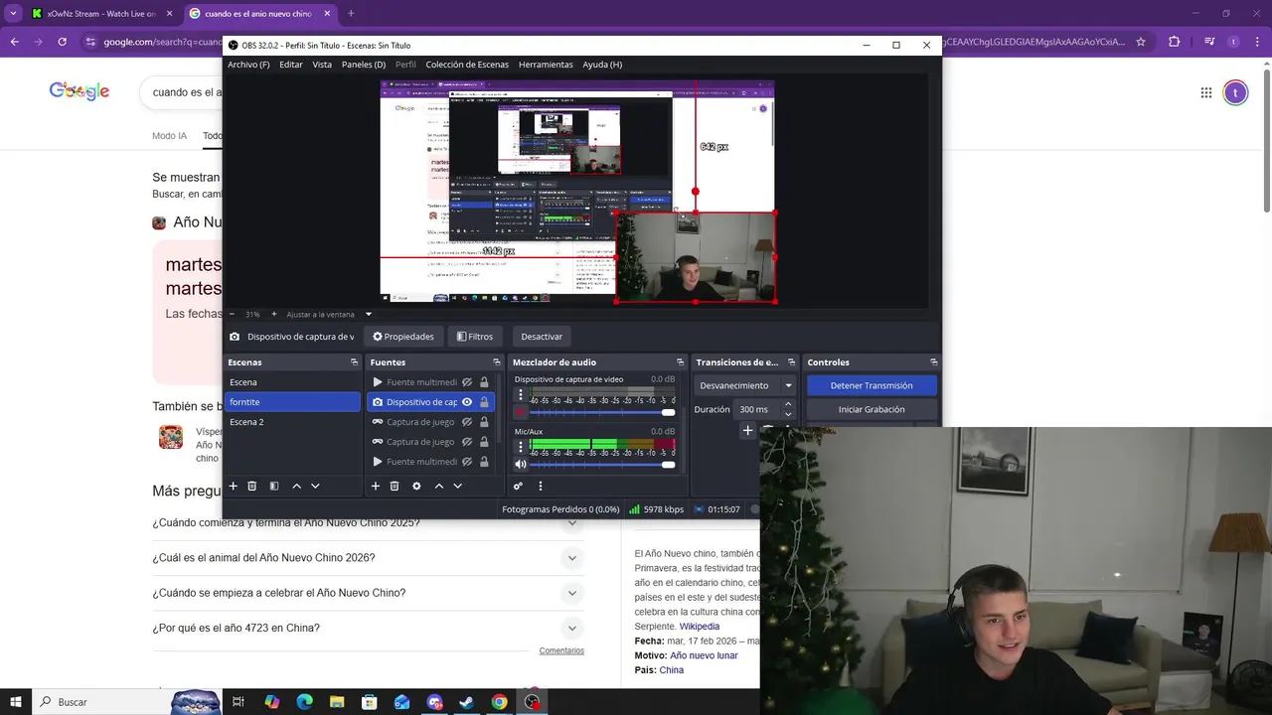This screenshot has height=715, width=1272.
Task: Unmute the Dispositivo de captura de vídeo audio channel
Action: (520, 411)
